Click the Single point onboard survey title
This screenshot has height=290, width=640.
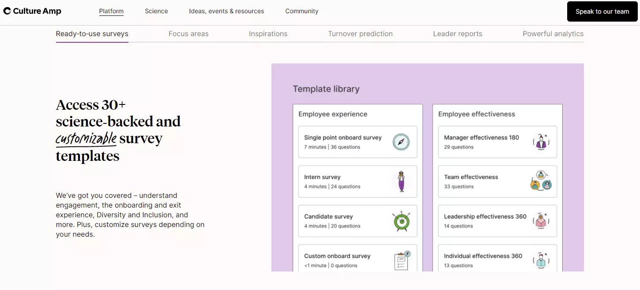point(343,138)
